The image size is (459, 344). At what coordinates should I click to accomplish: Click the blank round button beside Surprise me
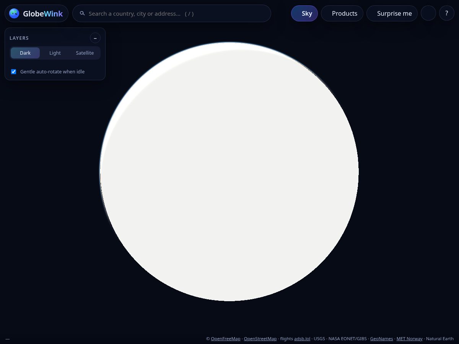[x=428, y=13]
